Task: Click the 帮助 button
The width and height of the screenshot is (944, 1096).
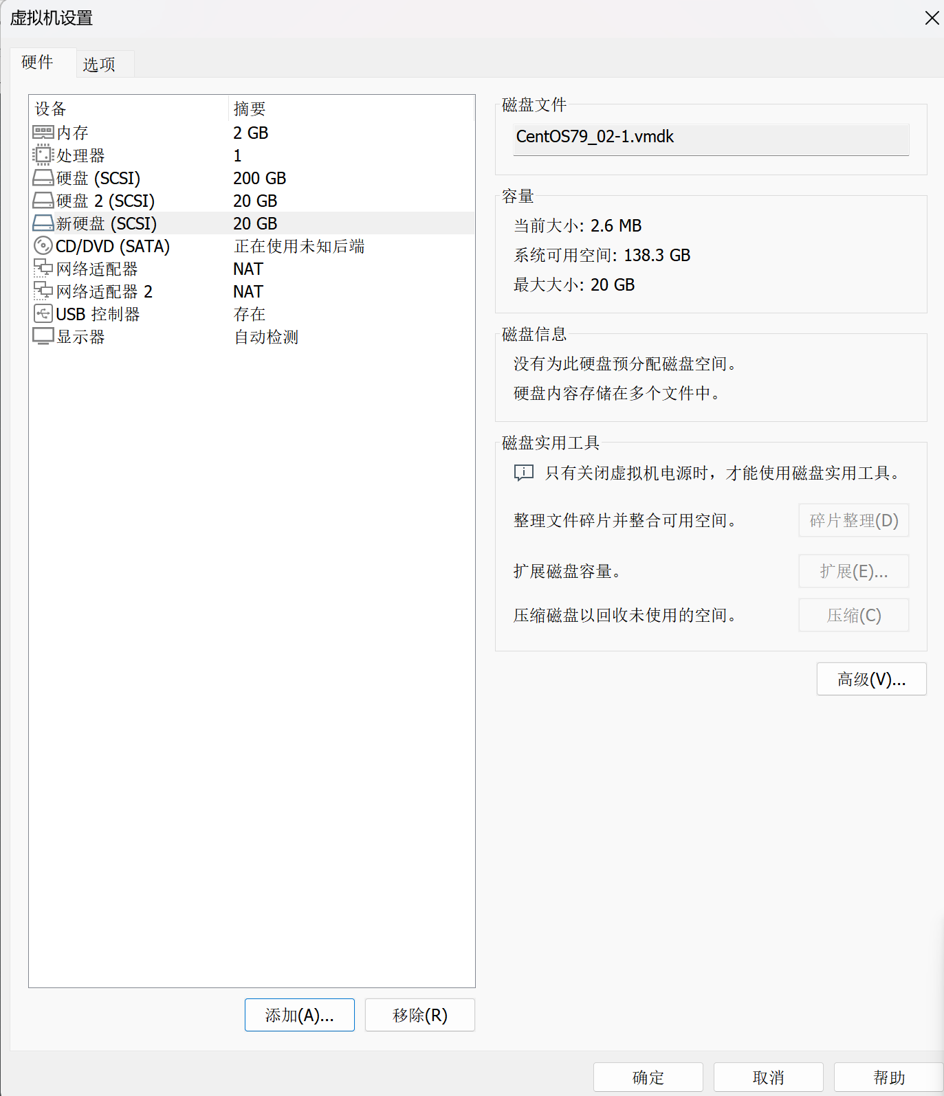Action: [x=889, y=1077]
